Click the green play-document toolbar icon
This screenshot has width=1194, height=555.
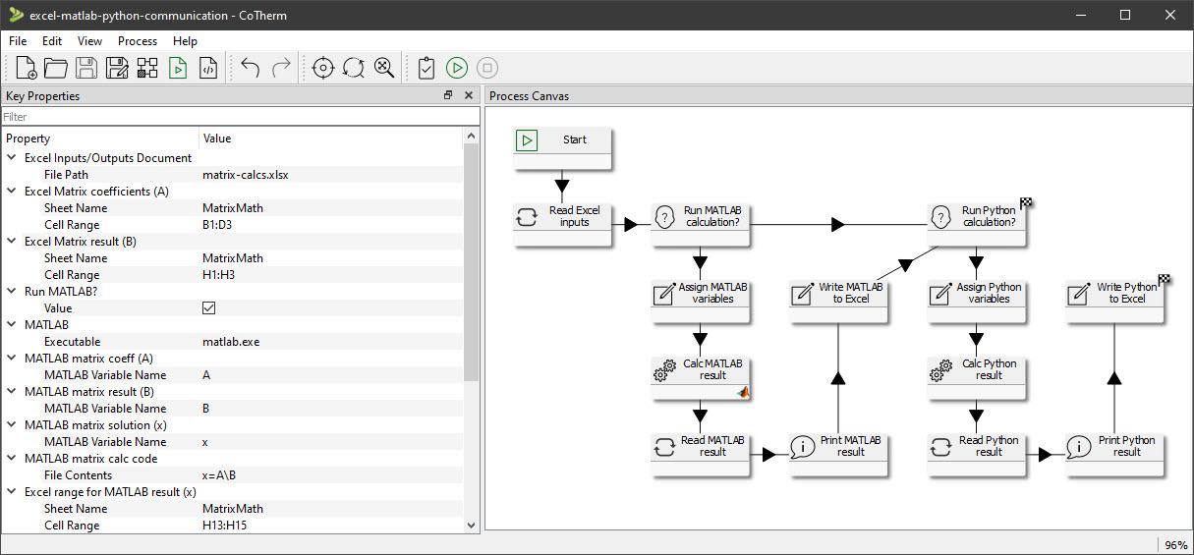coord(178,68)
